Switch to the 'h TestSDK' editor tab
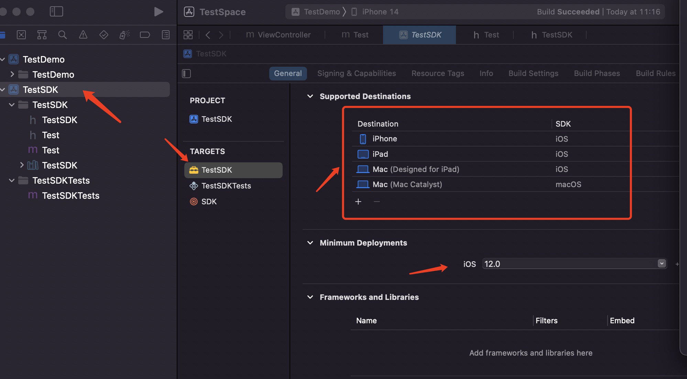Screen dimensions: 687x379 (x=552, y=35)
